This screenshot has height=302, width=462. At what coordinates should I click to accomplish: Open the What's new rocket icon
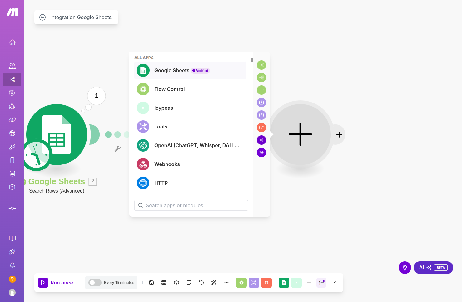point(12,252)
